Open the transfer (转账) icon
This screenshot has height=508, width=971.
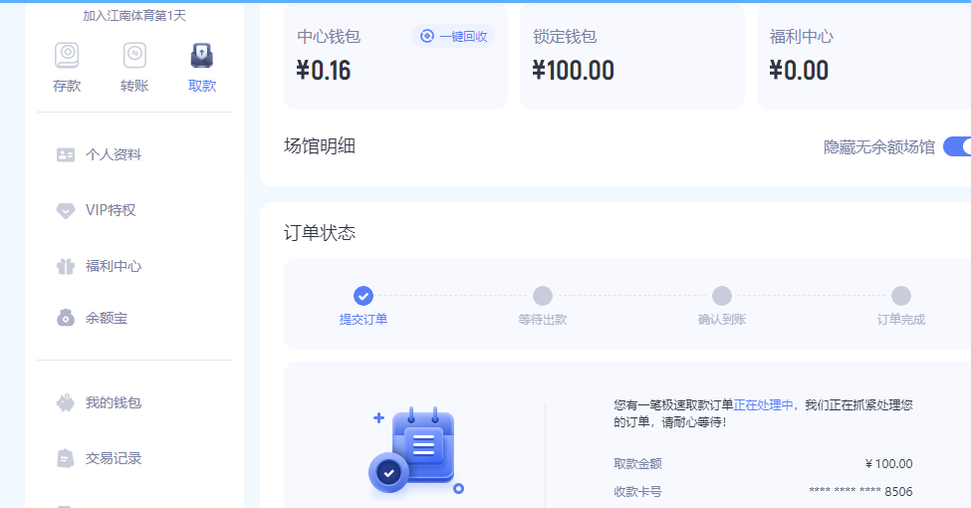pyautogui.click(x=134, y=56)
